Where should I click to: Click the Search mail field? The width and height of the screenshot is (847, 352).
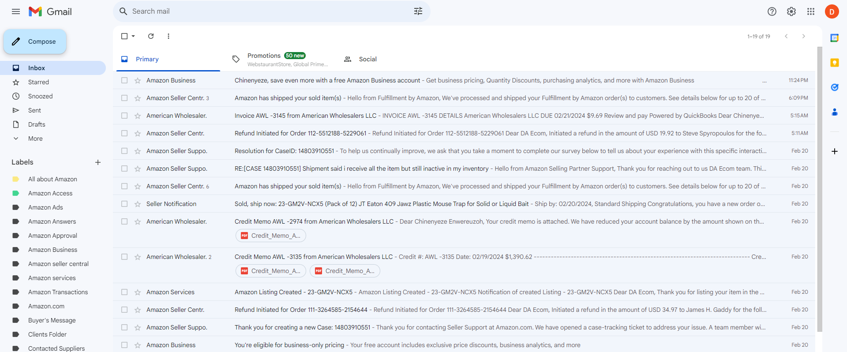(272, 11)
